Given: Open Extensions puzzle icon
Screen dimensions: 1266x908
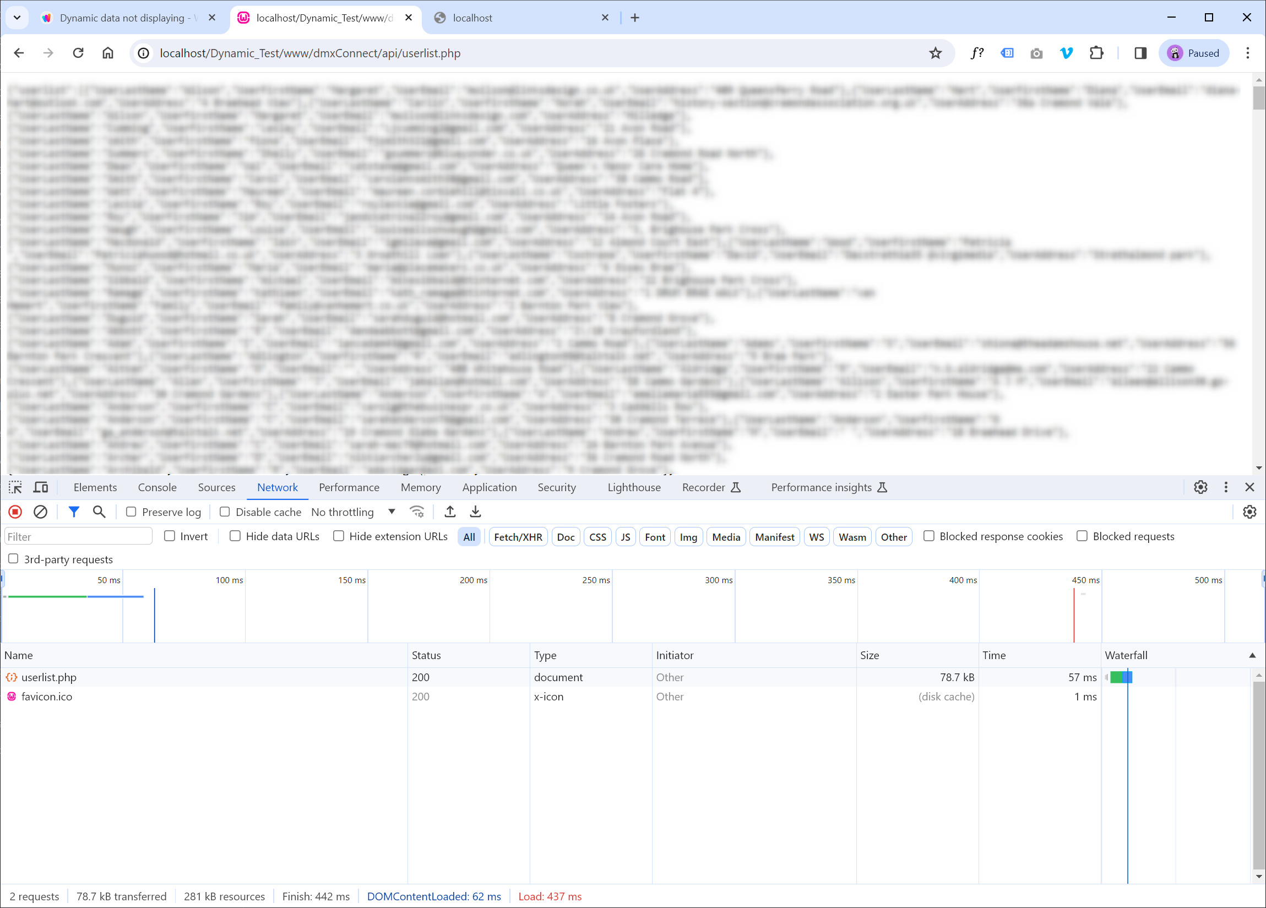Looking at the screenshot, I should (1096, 53).
